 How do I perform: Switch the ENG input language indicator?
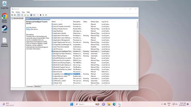coord(169,104)
